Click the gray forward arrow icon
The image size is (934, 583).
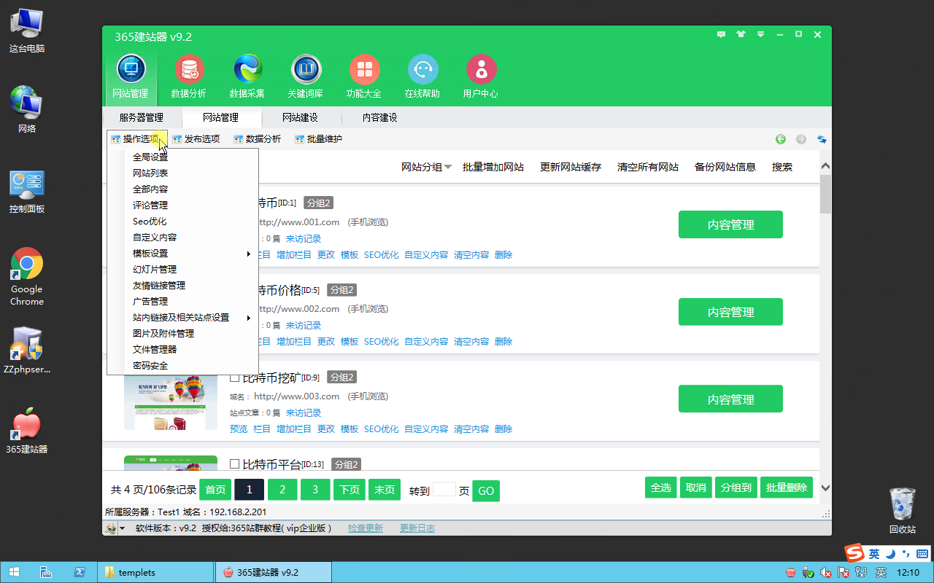[x=801, y=139]
